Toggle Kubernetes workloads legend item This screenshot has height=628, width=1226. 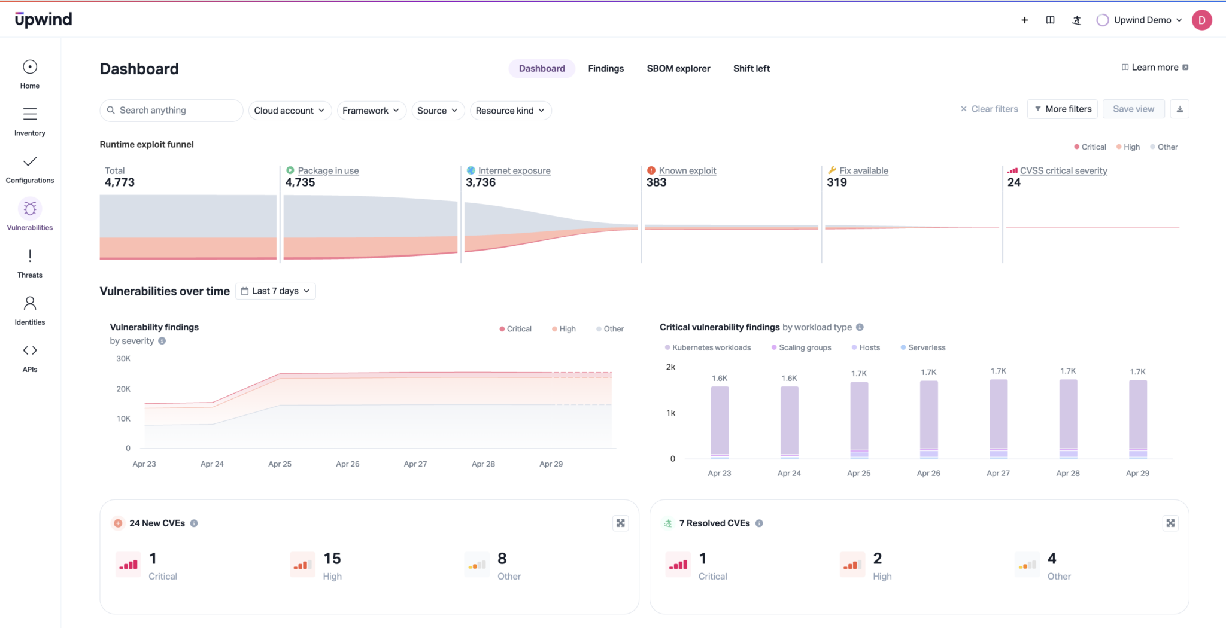(x=708, y=347)
